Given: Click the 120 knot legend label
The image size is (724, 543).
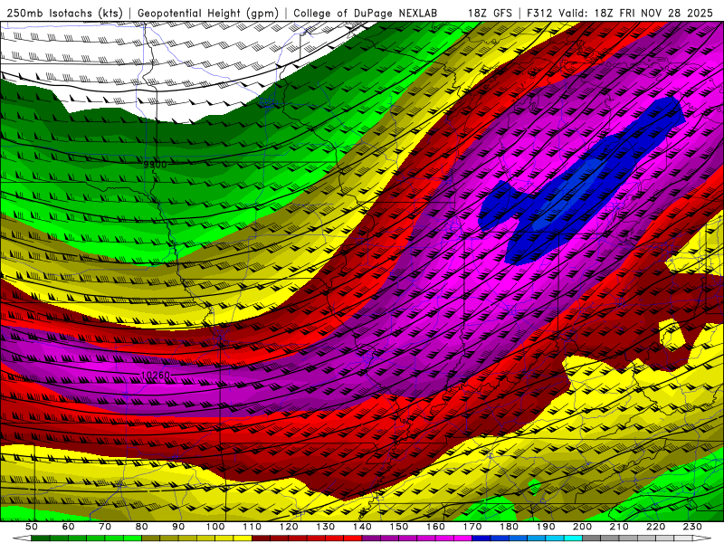Looking at the screenshot, I should pyautogui.click(x=289, y=527).
